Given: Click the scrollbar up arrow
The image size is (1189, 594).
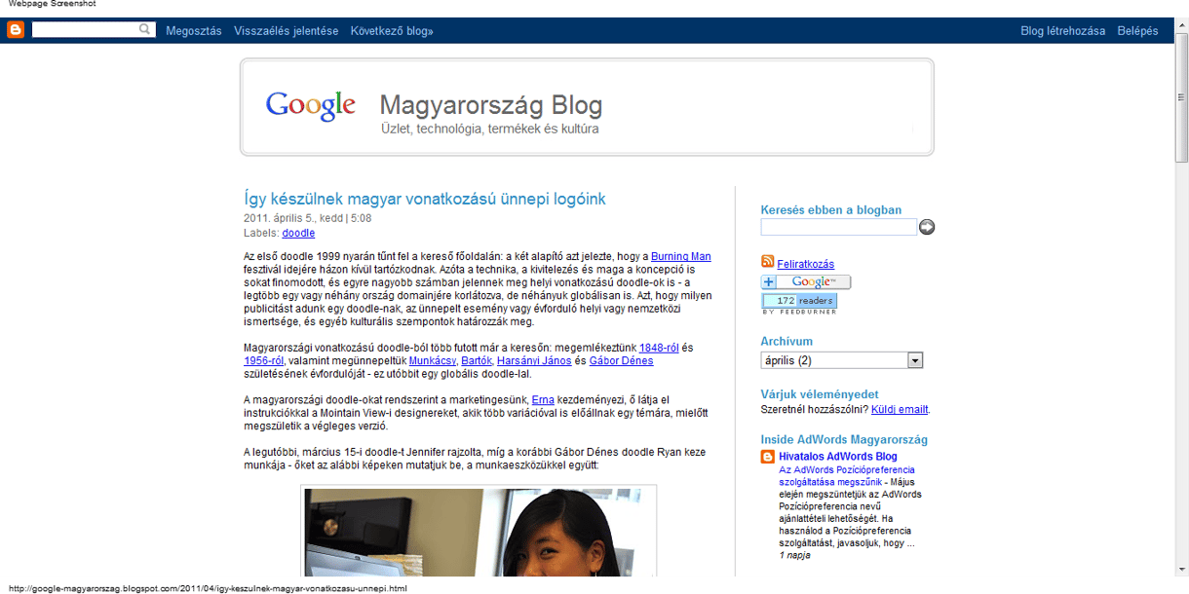Looking at the screenshot, I should 1181,24.
